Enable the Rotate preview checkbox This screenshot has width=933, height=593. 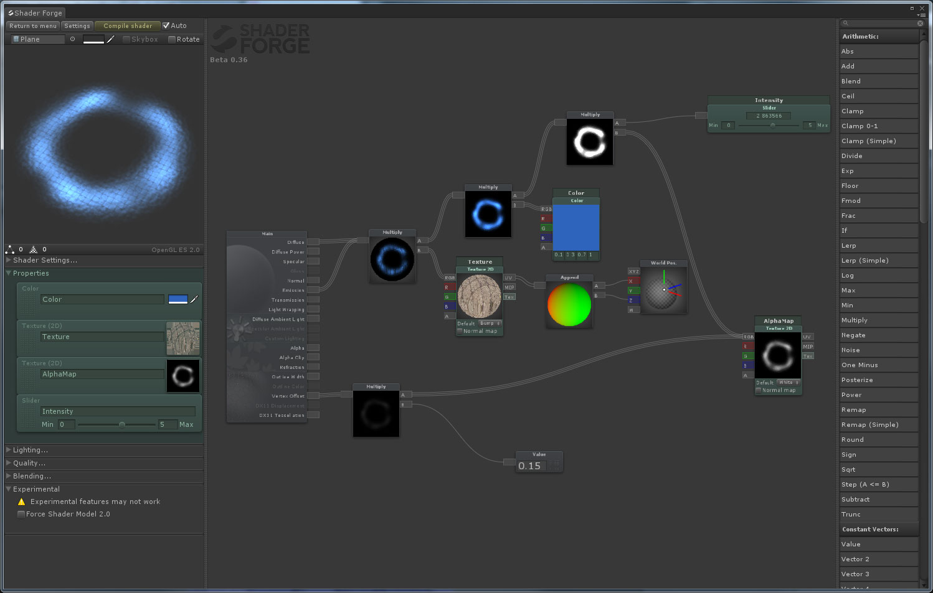pos(172,39)
